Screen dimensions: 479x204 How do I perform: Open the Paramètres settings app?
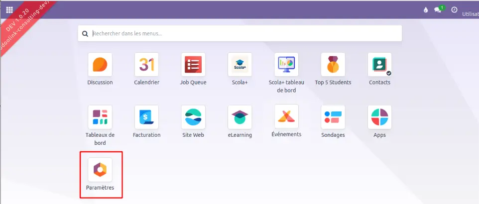[x=100, y=170]
